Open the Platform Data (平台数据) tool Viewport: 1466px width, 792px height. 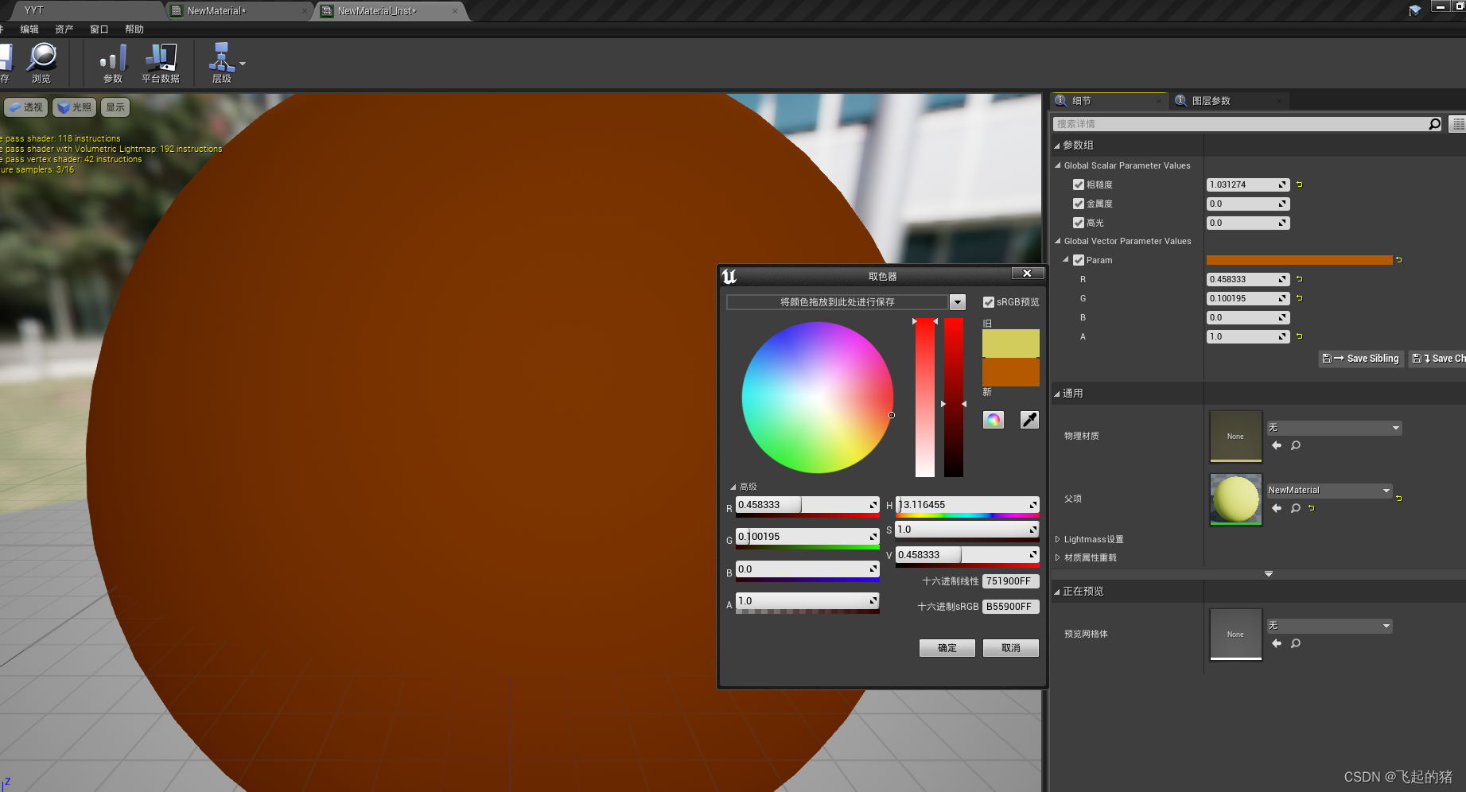161,63
